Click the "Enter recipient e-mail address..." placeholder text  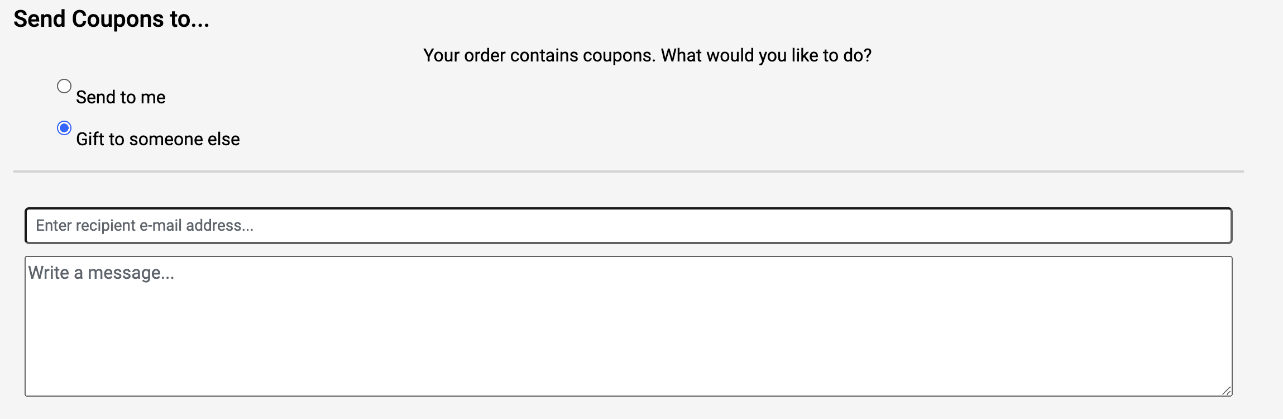click(x=145, y=226)
